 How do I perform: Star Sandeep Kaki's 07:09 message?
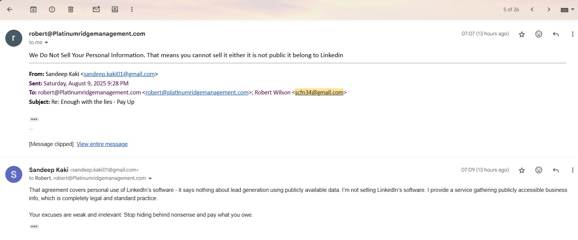522,170
